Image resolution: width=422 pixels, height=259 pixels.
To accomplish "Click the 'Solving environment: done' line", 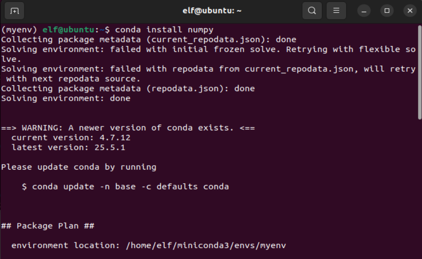I will (66, 98).
